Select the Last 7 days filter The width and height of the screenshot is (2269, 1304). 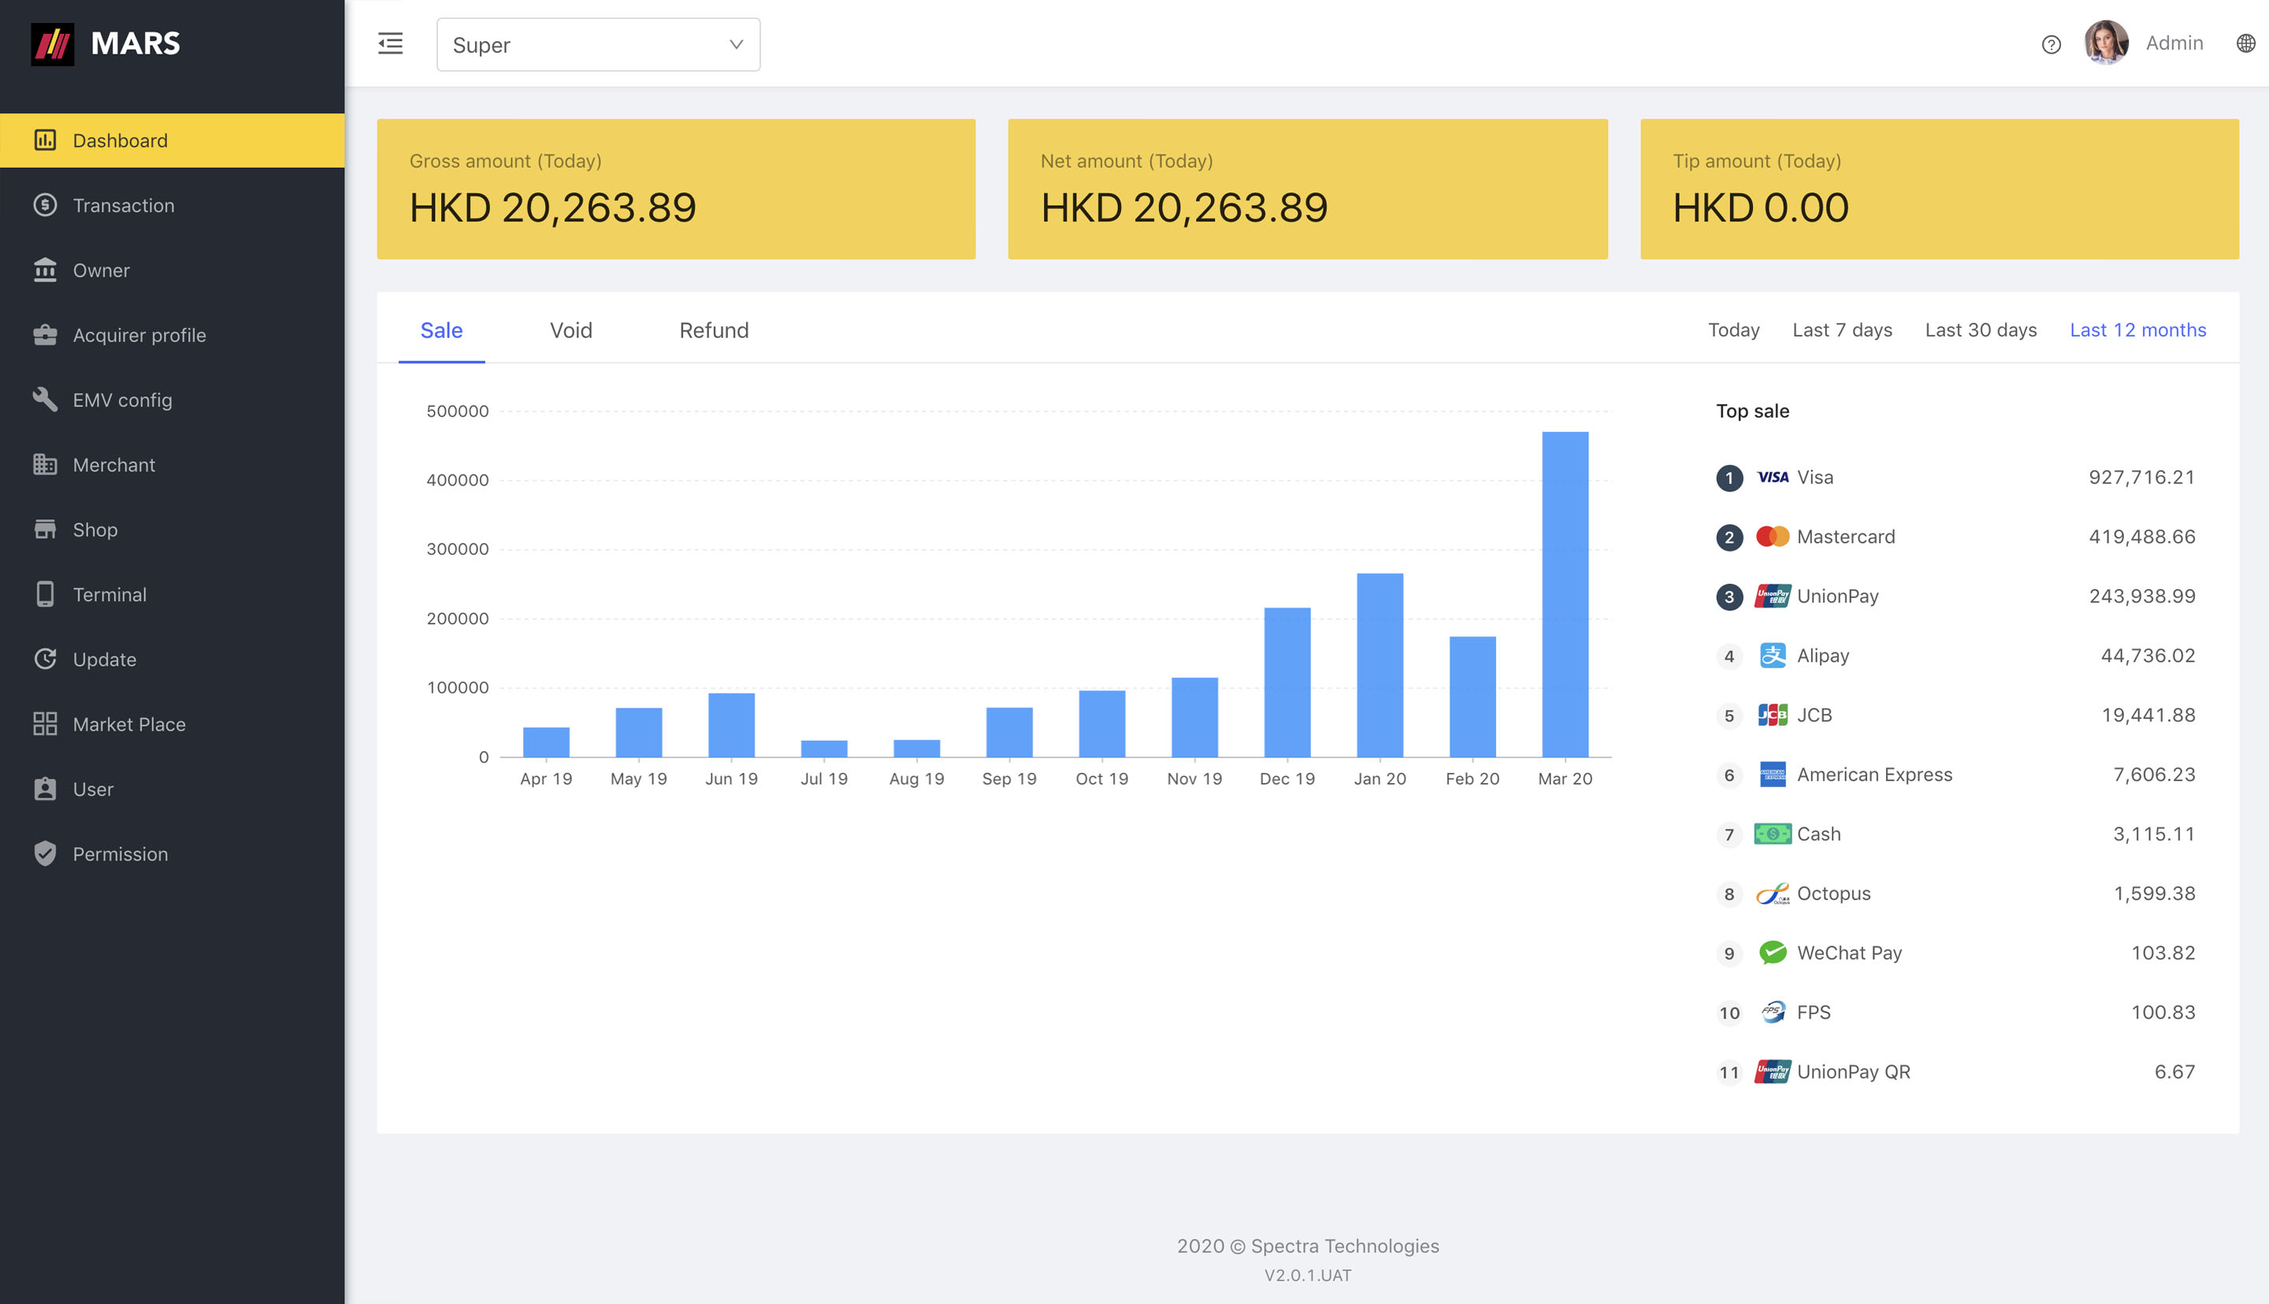tap(1842, 330)
